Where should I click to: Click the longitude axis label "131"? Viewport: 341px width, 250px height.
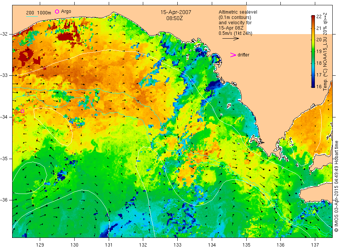[109, 245]
